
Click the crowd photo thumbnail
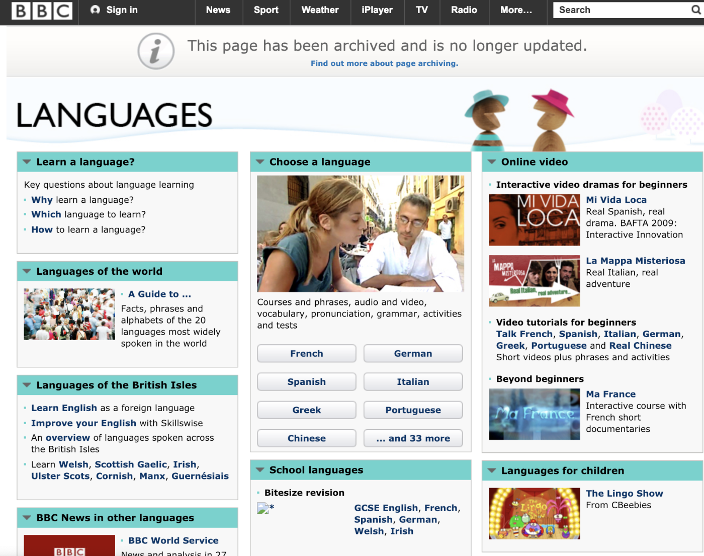click(69, 314)
